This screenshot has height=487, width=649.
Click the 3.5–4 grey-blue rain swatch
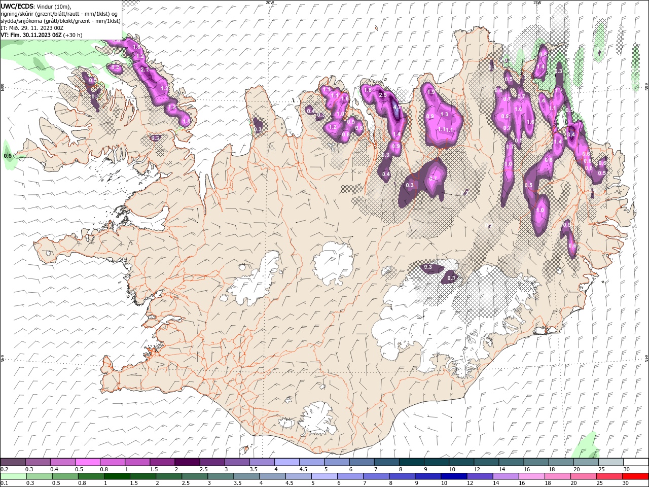point(246,476)
